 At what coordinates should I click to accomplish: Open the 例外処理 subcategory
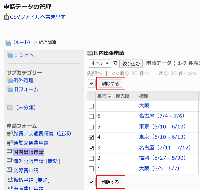tap(23, 80)
